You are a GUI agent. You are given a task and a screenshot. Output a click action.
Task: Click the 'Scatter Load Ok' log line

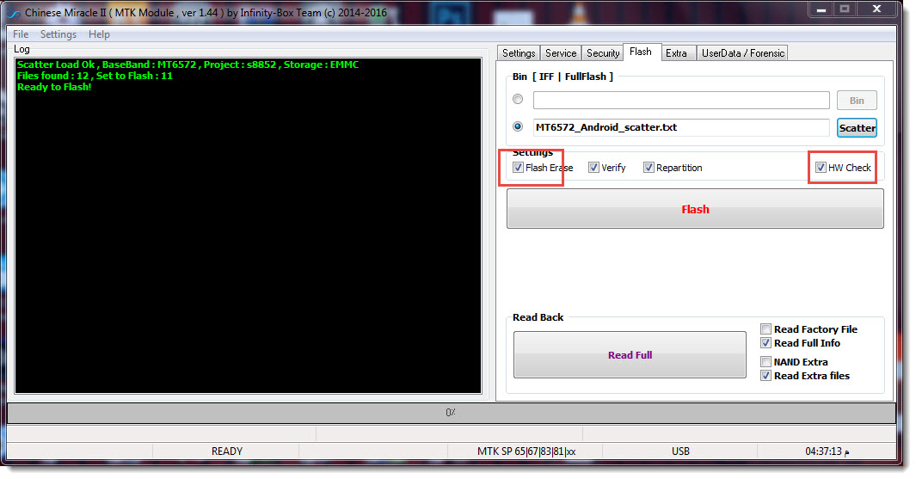point(188,64)
